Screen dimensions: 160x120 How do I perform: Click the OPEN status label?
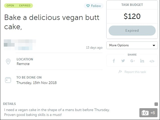(10, 6)
